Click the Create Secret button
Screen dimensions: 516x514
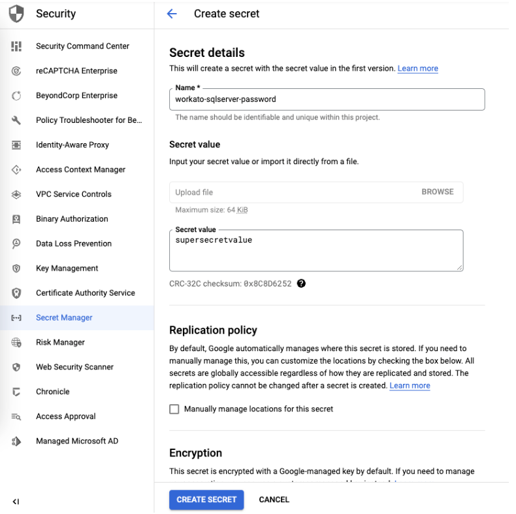[206, 500]
